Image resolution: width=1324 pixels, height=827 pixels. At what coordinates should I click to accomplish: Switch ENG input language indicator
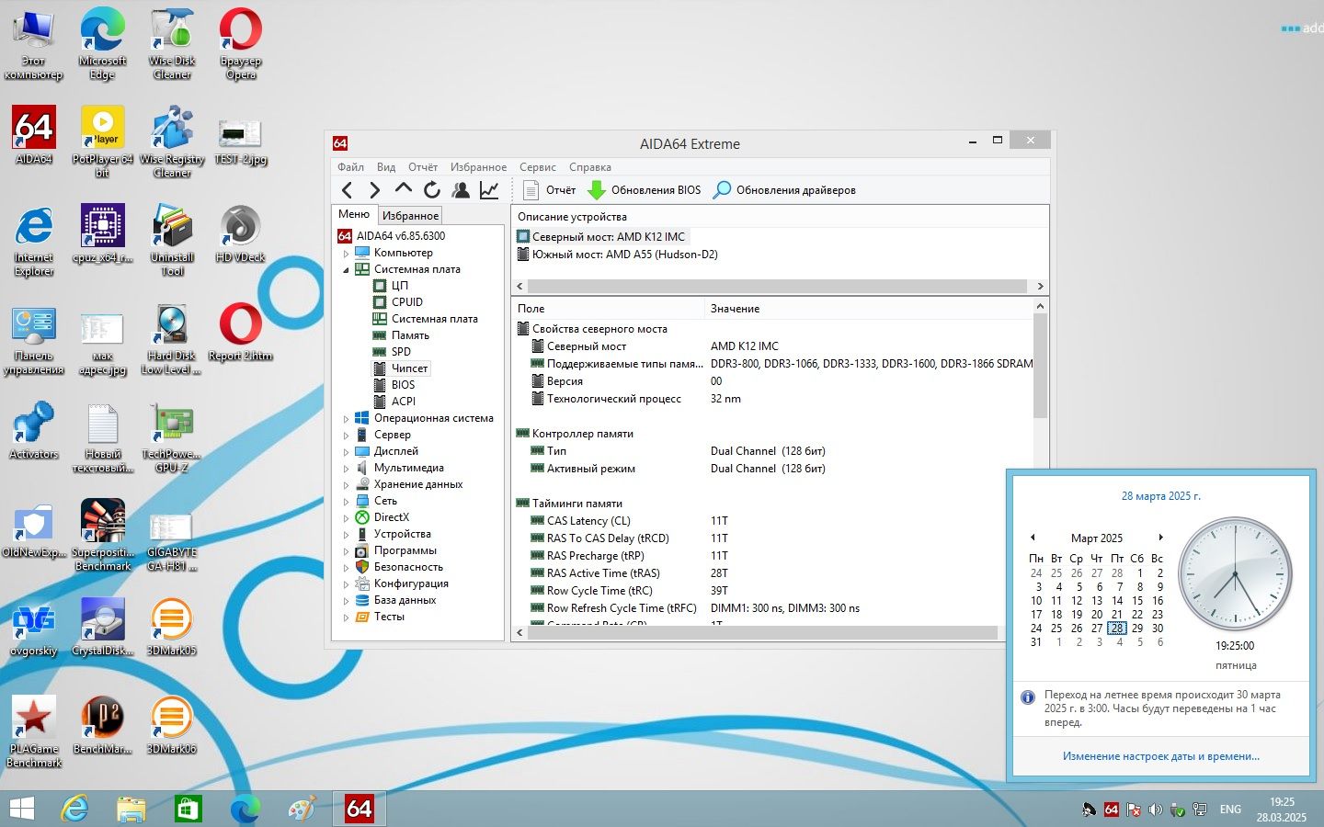tap(1230, 810)
